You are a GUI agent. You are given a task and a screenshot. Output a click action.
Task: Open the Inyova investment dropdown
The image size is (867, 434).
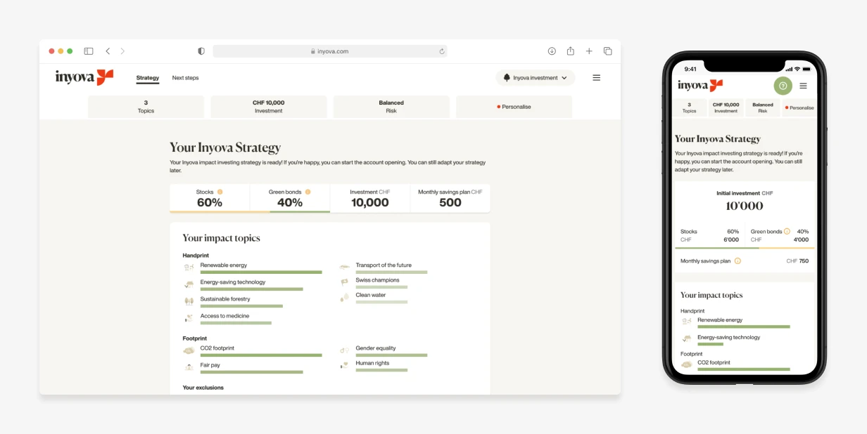tap(535, 77)
